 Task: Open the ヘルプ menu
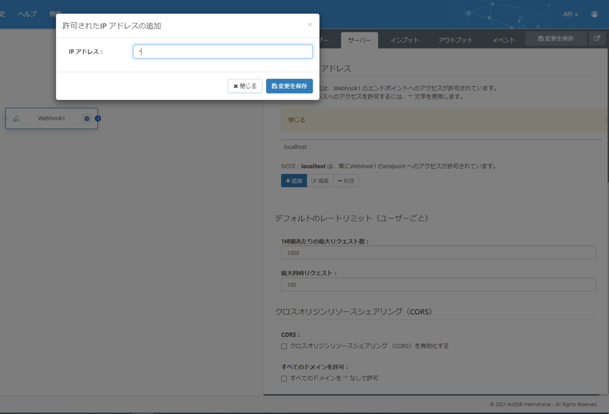(x=26, y=14)
